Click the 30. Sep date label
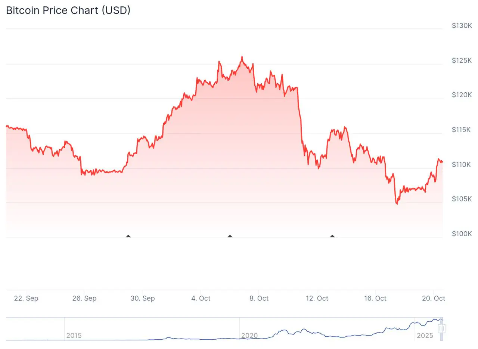Image resolution: width=478 pixels, height=349 pixels. click(x=143, y=298)
